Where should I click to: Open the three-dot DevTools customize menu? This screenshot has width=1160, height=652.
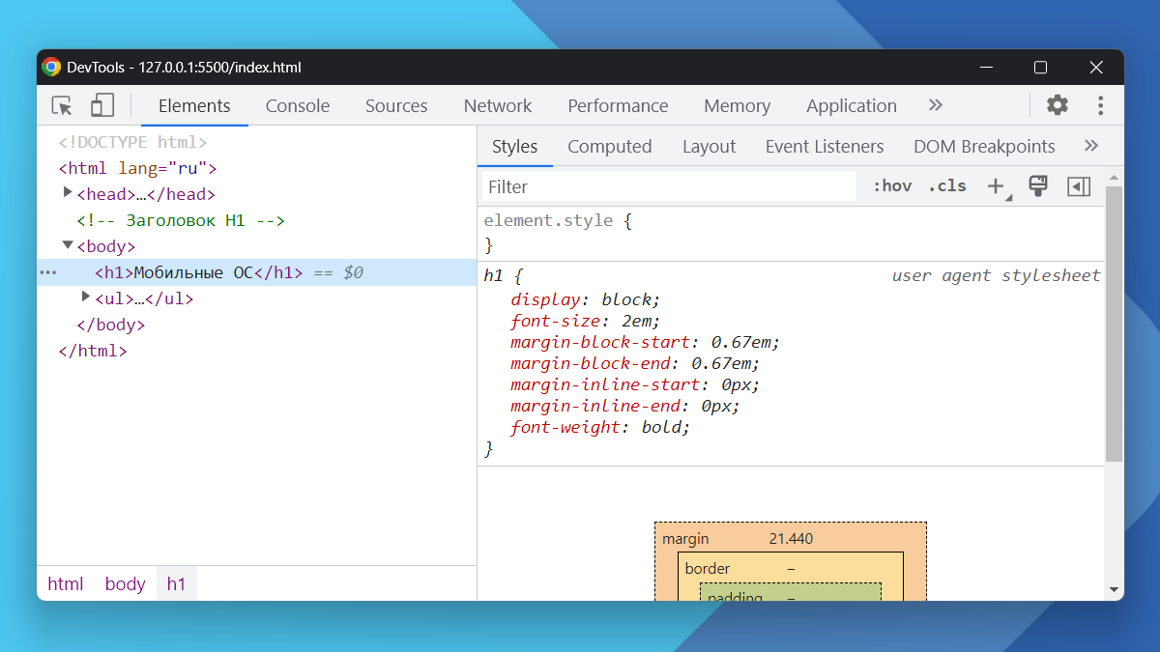click(x=1100, y=105)
